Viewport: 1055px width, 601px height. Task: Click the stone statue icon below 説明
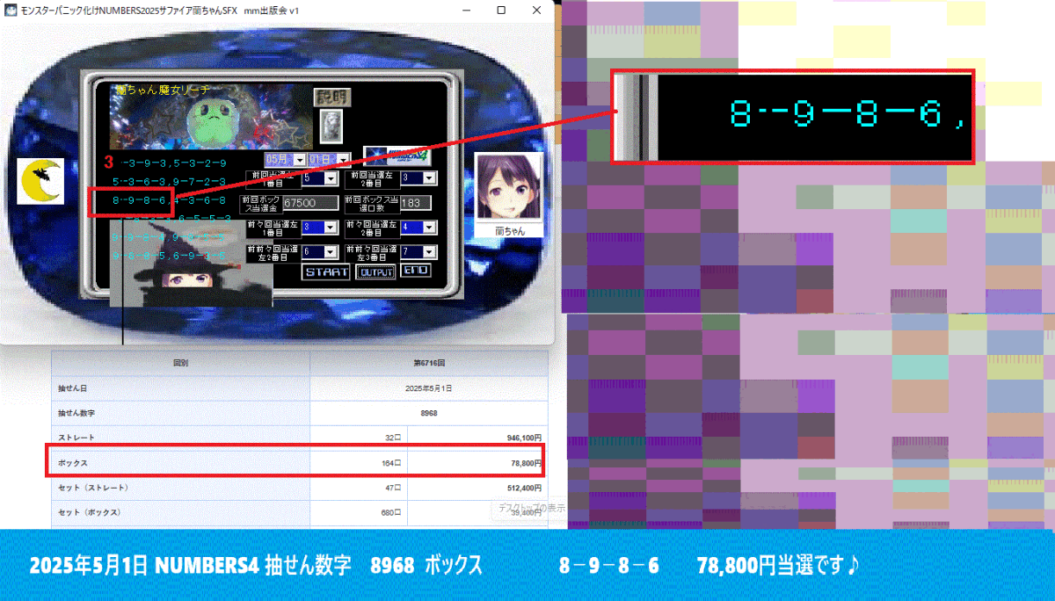click(331, 125)
